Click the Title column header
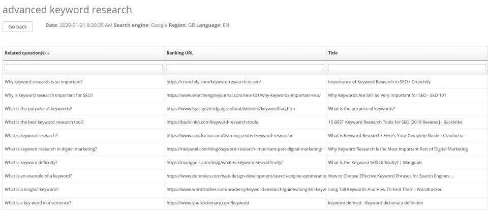The height and width of the screenshot is (210, 488). [333, 53]
